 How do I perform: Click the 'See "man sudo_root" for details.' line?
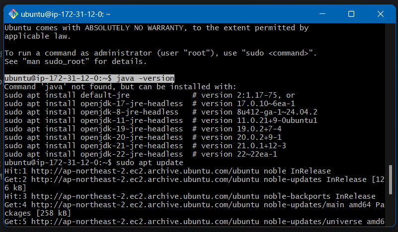click(76, 61)
